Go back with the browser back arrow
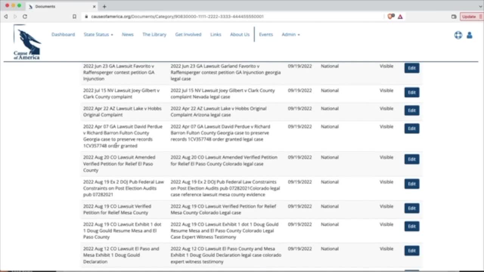Image resolution: width=484 pixels, height=272 pixels. coord(6,17)
